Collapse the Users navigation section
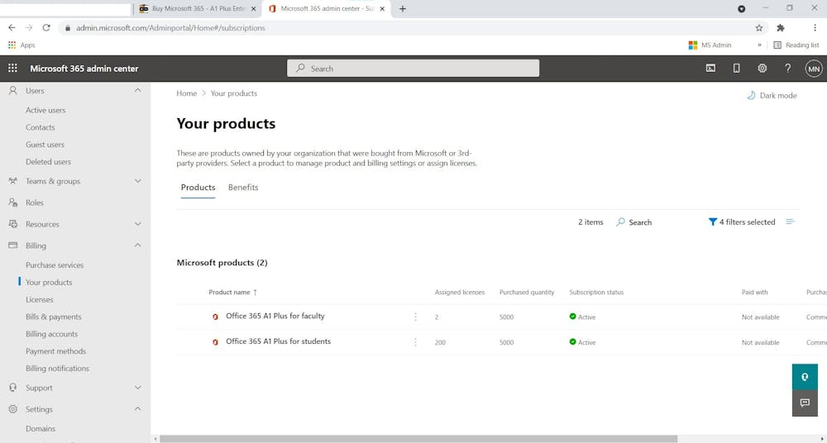Screen dimensions: 827x443 (137, 90)
